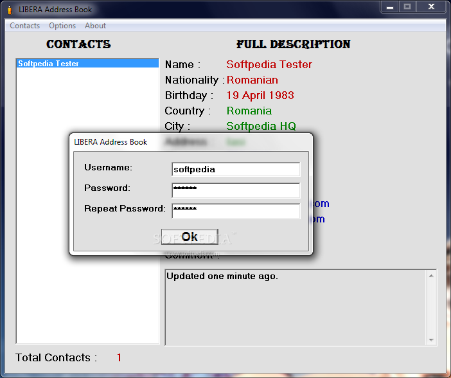Click the country value 'Romania'

(x=249, y=111)
